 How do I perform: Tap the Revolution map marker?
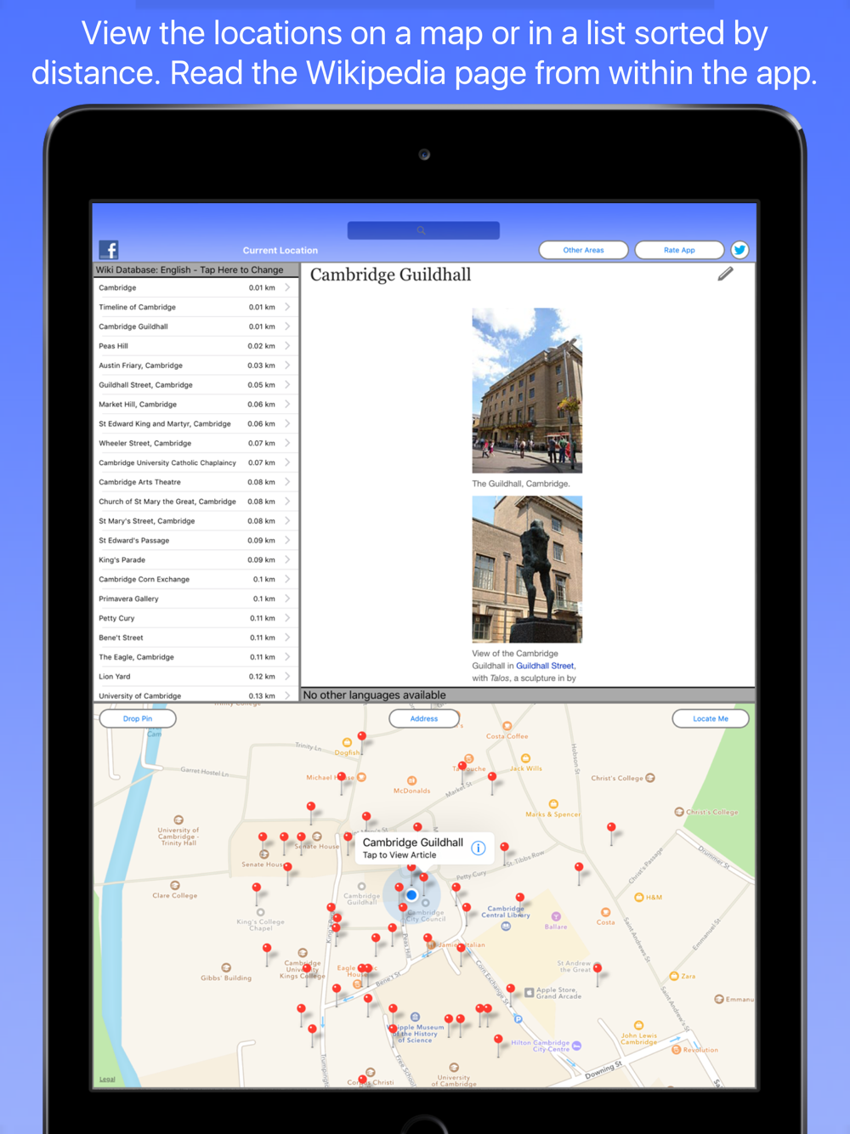pyautogui.click(x=677, y=1050)
